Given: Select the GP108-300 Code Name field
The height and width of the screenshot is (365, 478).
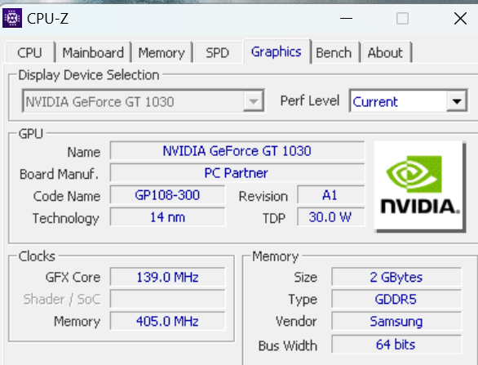Looking at the screenshot, I should click(168, 194).
